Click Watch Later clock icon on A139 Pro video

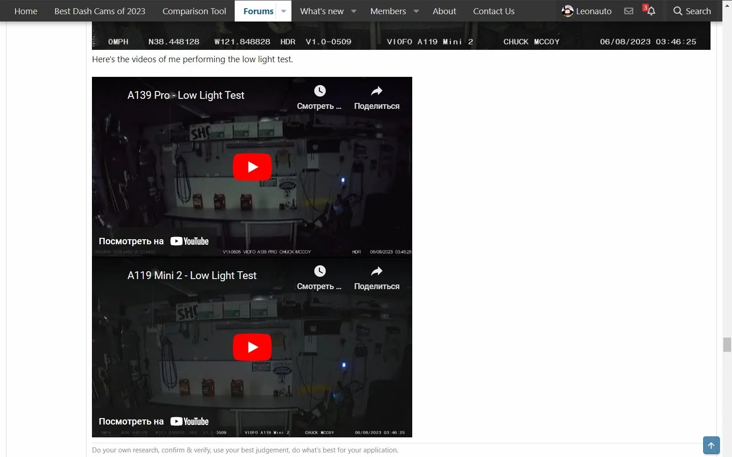point(320,91)
